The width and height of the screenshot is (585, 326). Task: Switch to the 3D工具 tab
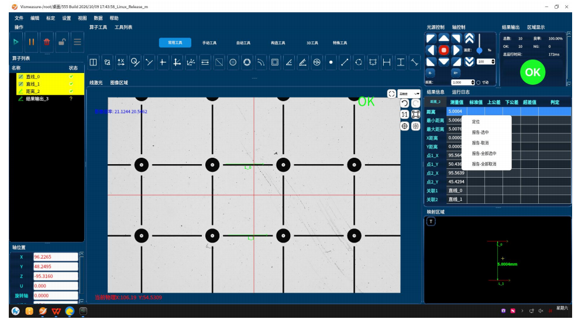click(312, 43)
